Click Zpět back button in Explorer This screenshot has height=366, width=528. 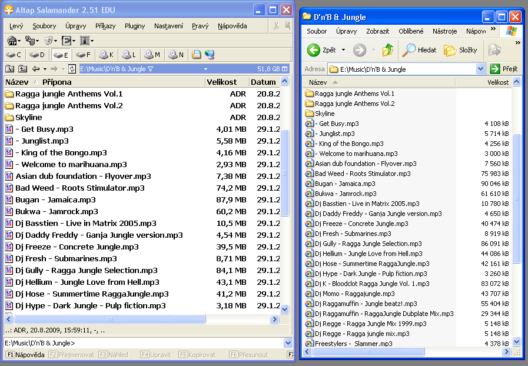click(x=321, y=50)
